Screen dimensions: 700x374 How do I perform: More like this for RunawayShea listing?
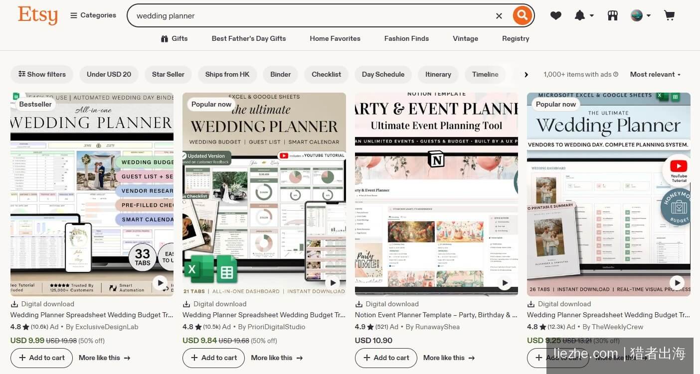coord(449,358)
